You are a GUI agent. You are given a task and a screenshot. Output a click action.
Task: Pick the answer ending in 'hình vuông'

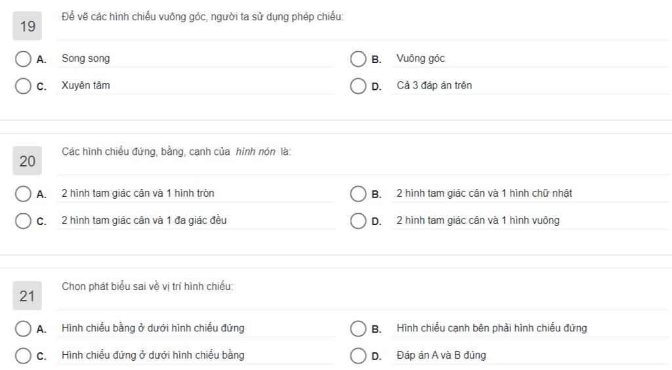[358, 220]
